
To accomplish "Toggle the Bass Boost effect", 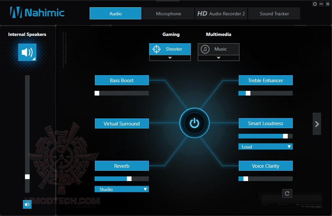I will point(122,81).
